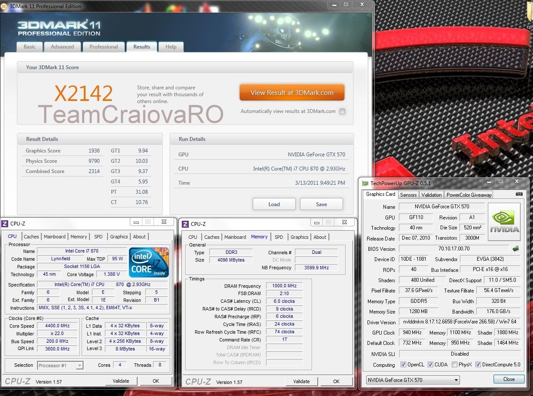Click the right CPU-Z window title icon
Screen dimensions: 533x396
(185, 224)
